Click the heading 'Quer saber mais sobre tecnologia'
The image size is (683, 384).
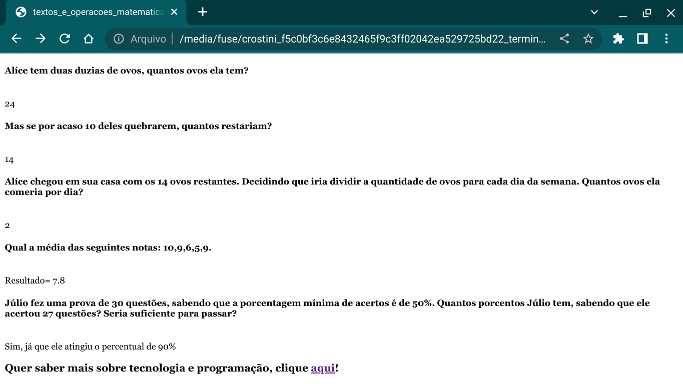(172, 368)
